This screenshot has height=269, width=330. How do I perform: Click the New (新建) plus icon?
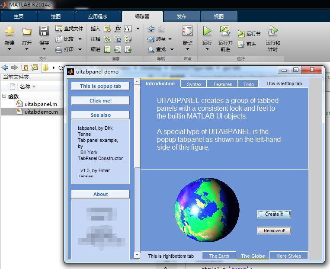point(10,31)
